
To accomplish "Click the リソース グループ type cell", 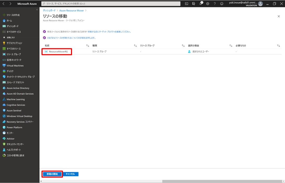I will click(x=99, y=52).
